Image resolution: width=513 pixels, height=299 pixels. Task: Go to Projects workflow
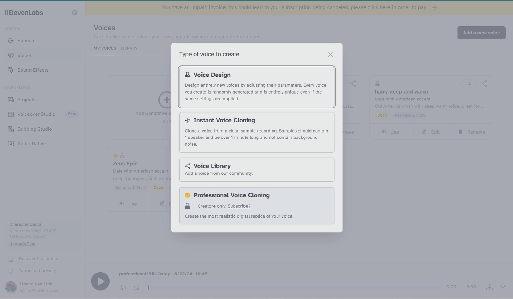pyautogui.click(x=43, y=100)
